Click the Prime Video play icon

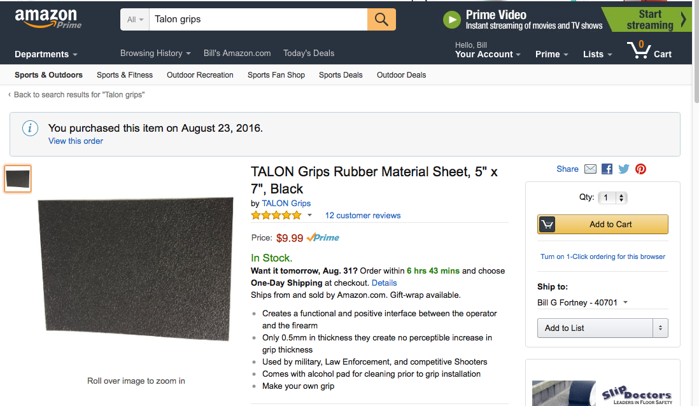click(451, 20)
